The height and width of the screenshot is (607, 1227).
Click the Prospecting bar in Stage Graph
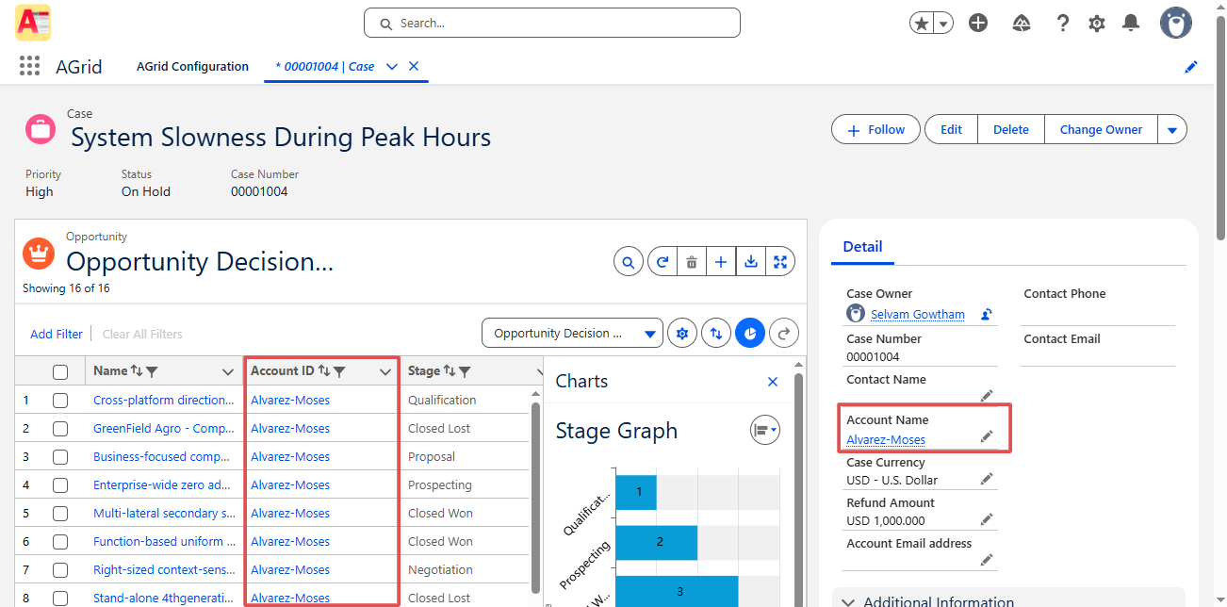[x=657, y=542]
